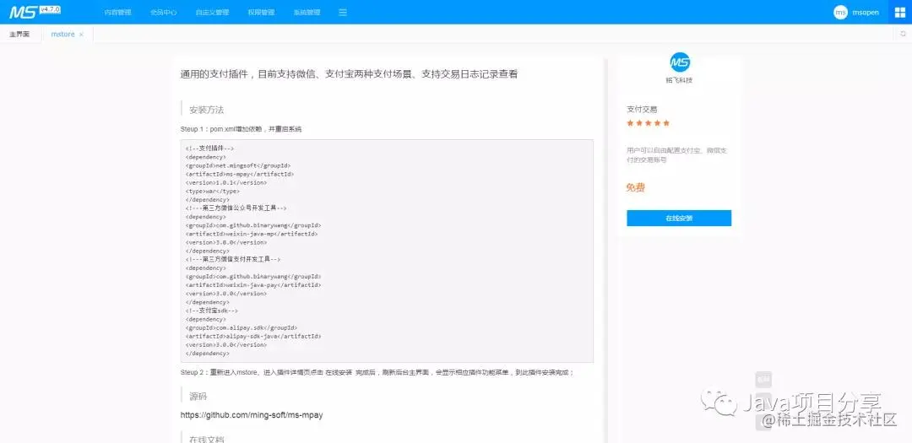Image resolution: width=912 pixels, height=443 pixels.
Task: Click the msopen user avatar
Action: (x=840, y=12)
